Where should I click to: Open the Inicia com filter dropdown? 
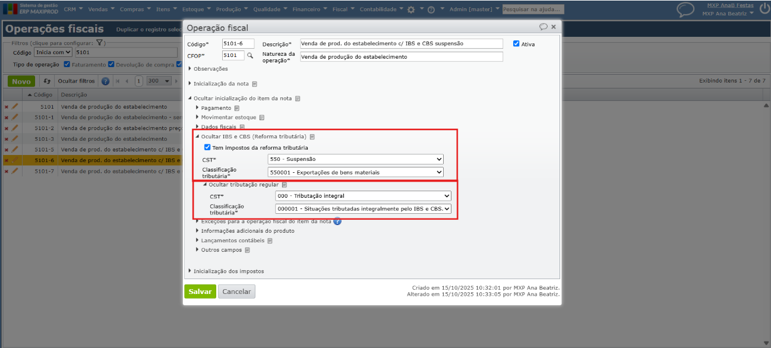click(53, 52)
